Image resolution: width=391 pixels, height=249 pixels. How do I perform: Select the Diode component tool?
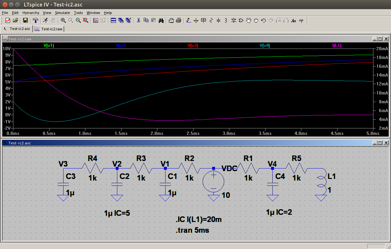point(234,21)
